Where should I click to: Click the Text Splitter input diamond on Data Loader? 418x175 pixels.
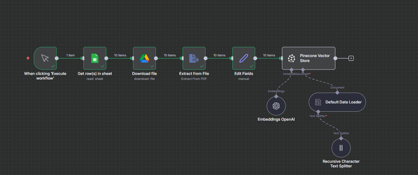[x=318, y=112]
